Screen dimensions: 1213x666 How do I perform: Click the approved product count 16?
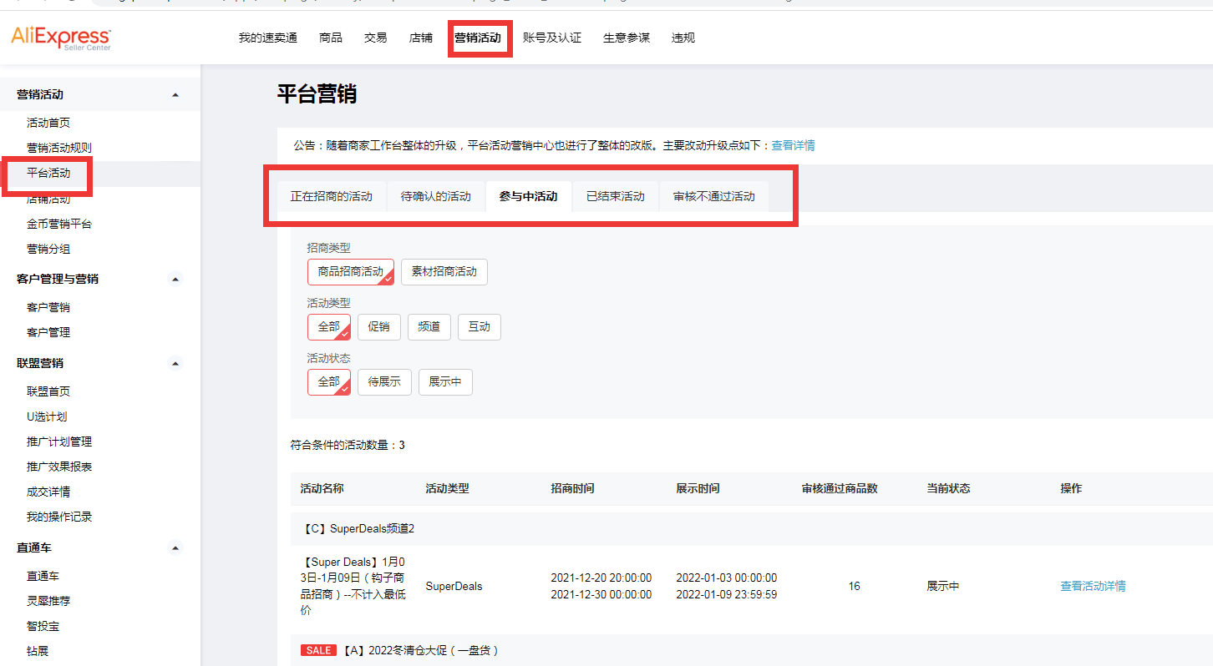tap(854, 586)
